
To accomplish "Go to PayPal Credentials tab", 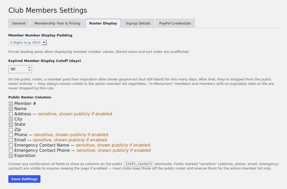I will point(175,23).
